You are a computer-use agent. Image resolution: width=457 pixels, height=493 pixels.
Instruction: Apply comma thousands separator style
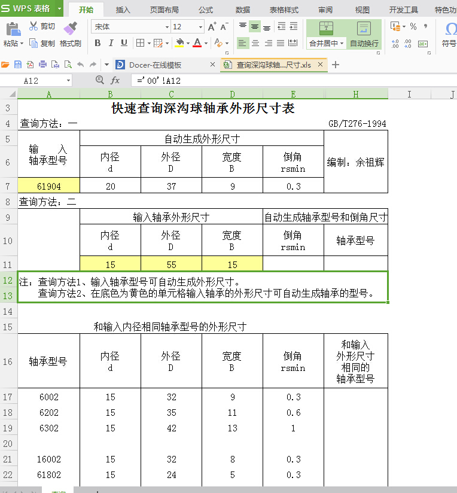[425, 26]
